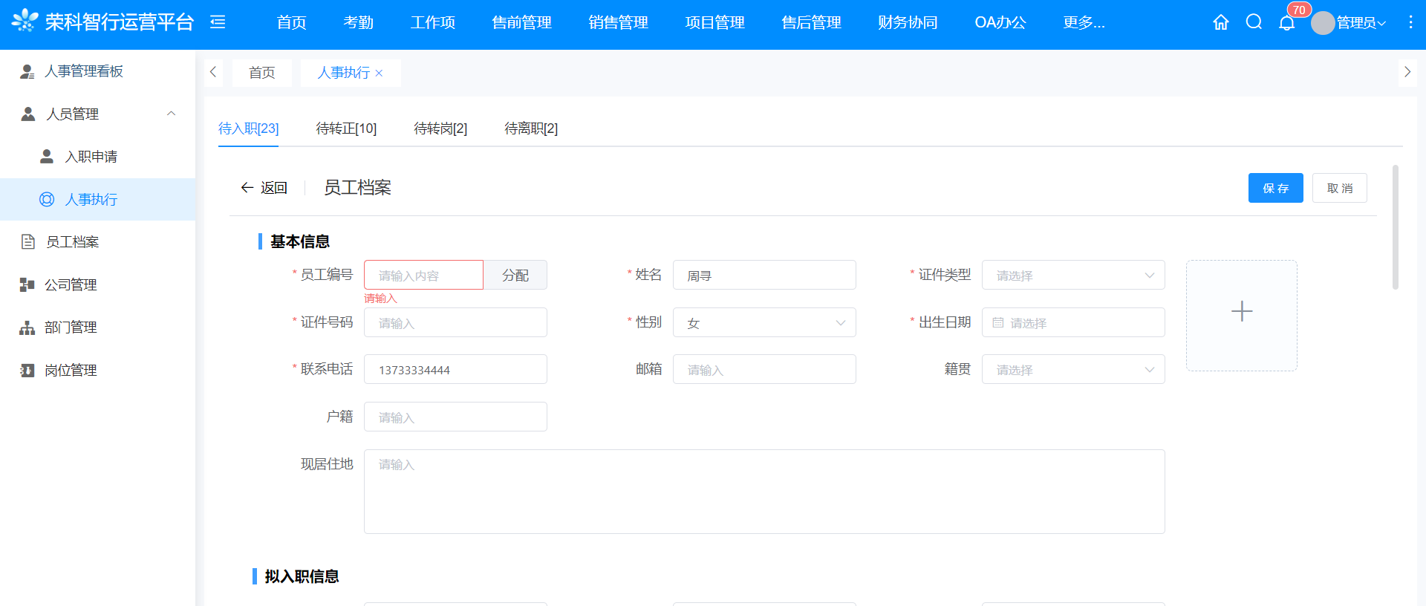Open the 管理员 user menu
The image size is (1426, 606).
(1350, 23)
